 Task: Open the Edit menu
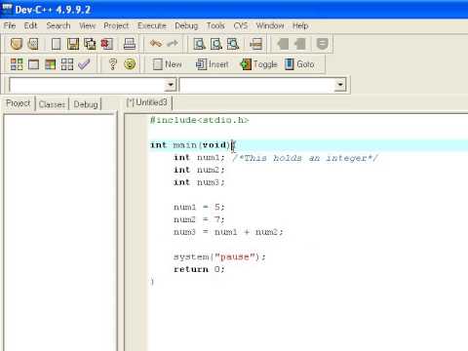(30, 25)
